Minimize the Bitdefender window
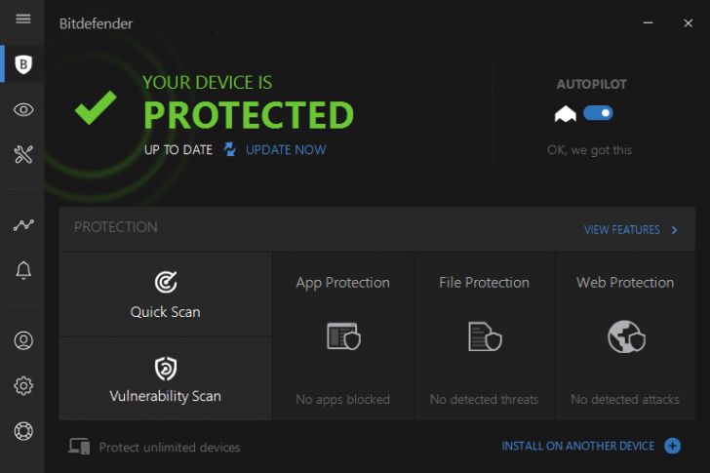710x473 pixels. (x=648, y=22)
